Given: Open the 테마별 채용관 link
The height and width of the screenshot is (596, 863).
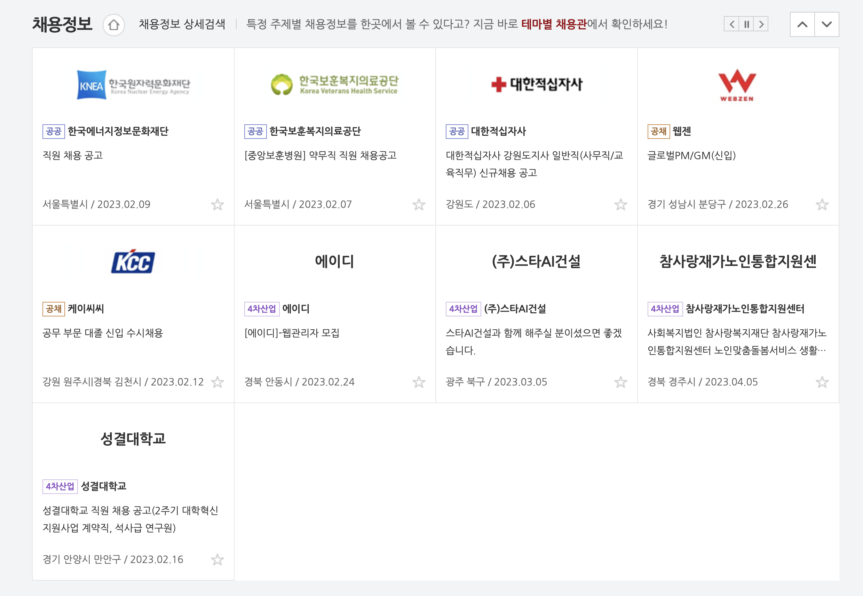Looking at the screenshot, I should (554, 24).
